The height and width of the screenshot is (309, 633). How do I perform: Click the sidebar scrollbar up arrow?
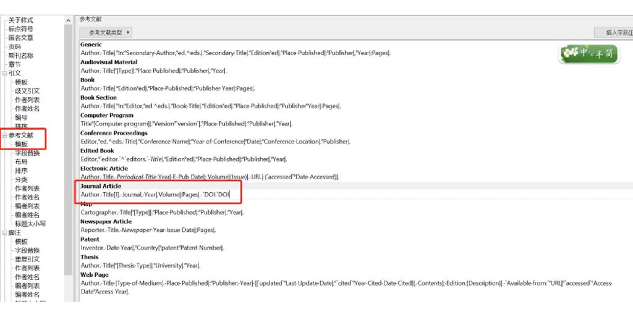68,20
